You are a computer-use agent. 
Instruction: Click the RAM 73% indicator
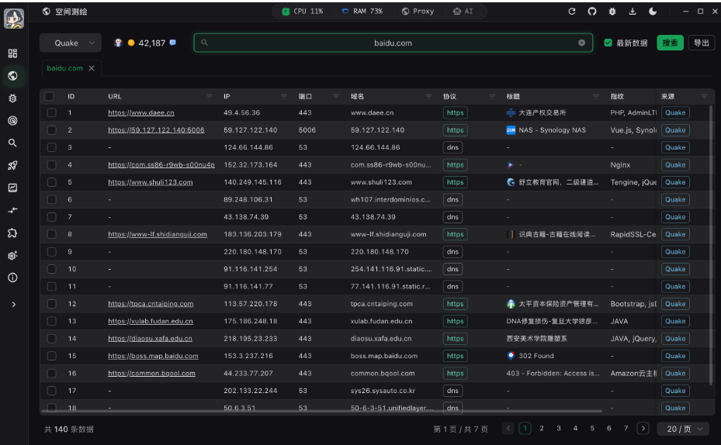click(362, 12)
